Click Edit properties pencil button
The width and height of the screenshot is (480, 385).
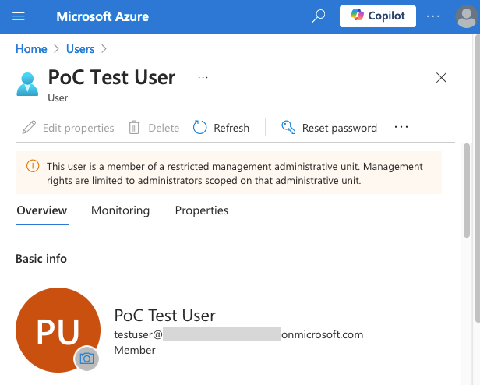(68, 128)
